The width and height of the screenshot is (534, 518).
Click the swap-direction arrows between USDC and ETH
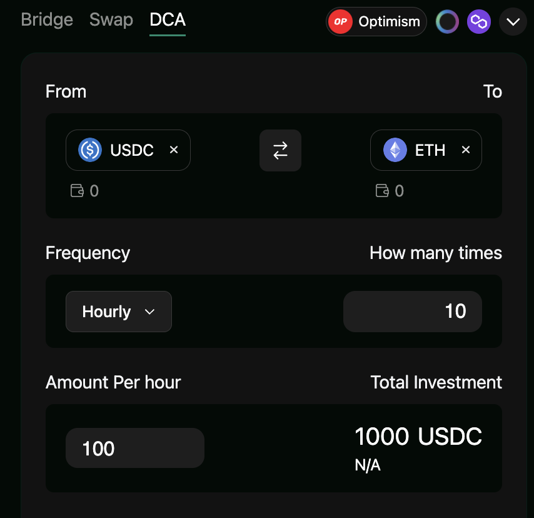point(280,150)
